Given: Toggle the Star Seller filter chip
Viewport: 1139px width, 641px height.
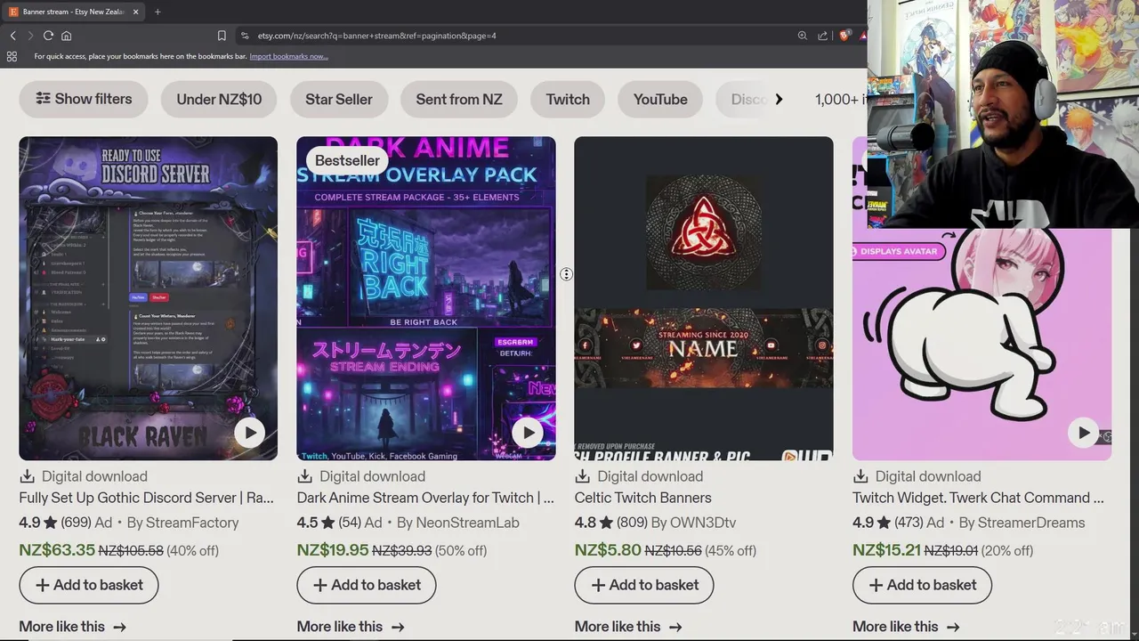Looking at the screenshot, I should [339, 99].
